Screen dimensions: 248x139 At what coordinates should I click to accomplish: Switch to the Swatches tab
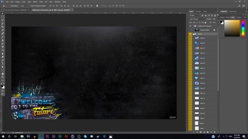(239, 17)
